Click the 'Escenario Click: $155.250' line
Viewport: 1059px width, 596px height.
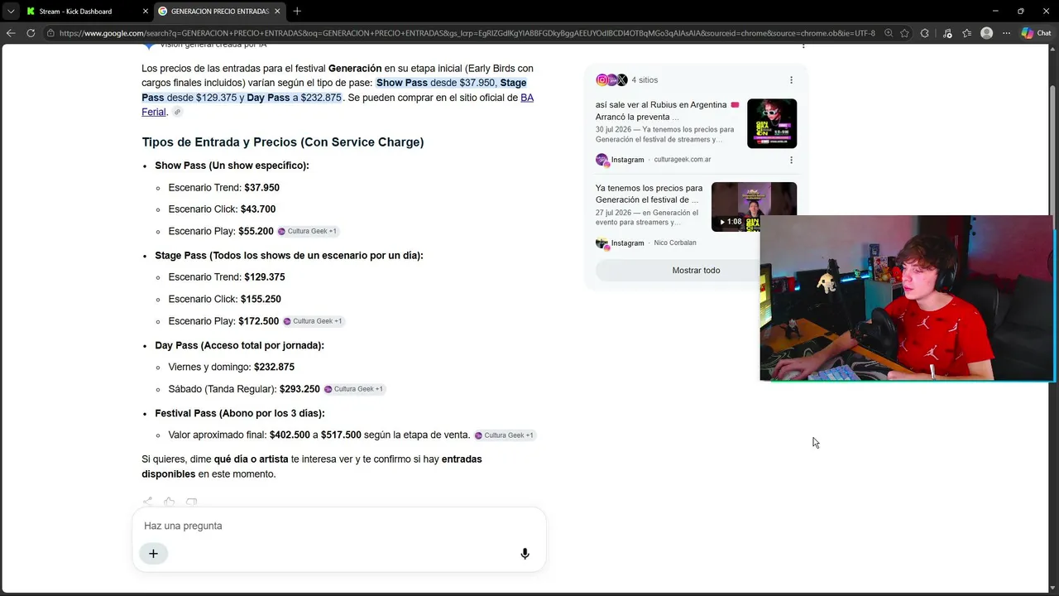tap(225, 300)
